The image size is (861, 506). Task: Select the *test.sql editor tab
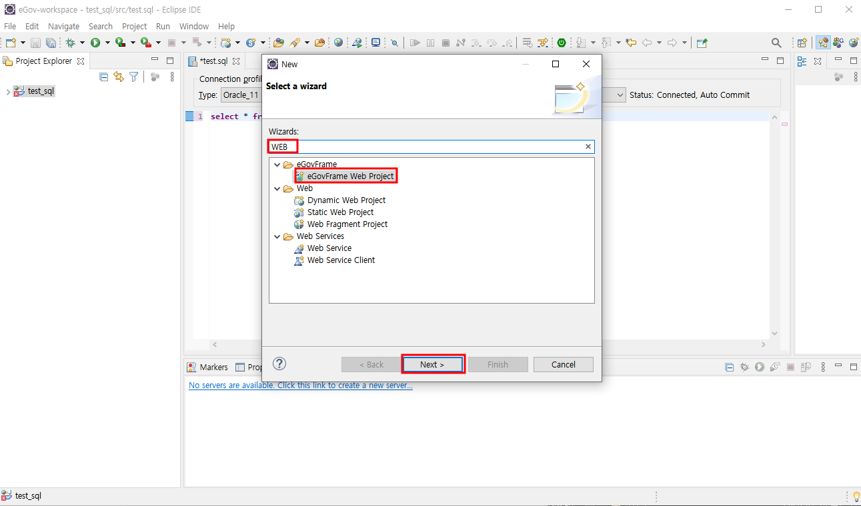point(213,61)
